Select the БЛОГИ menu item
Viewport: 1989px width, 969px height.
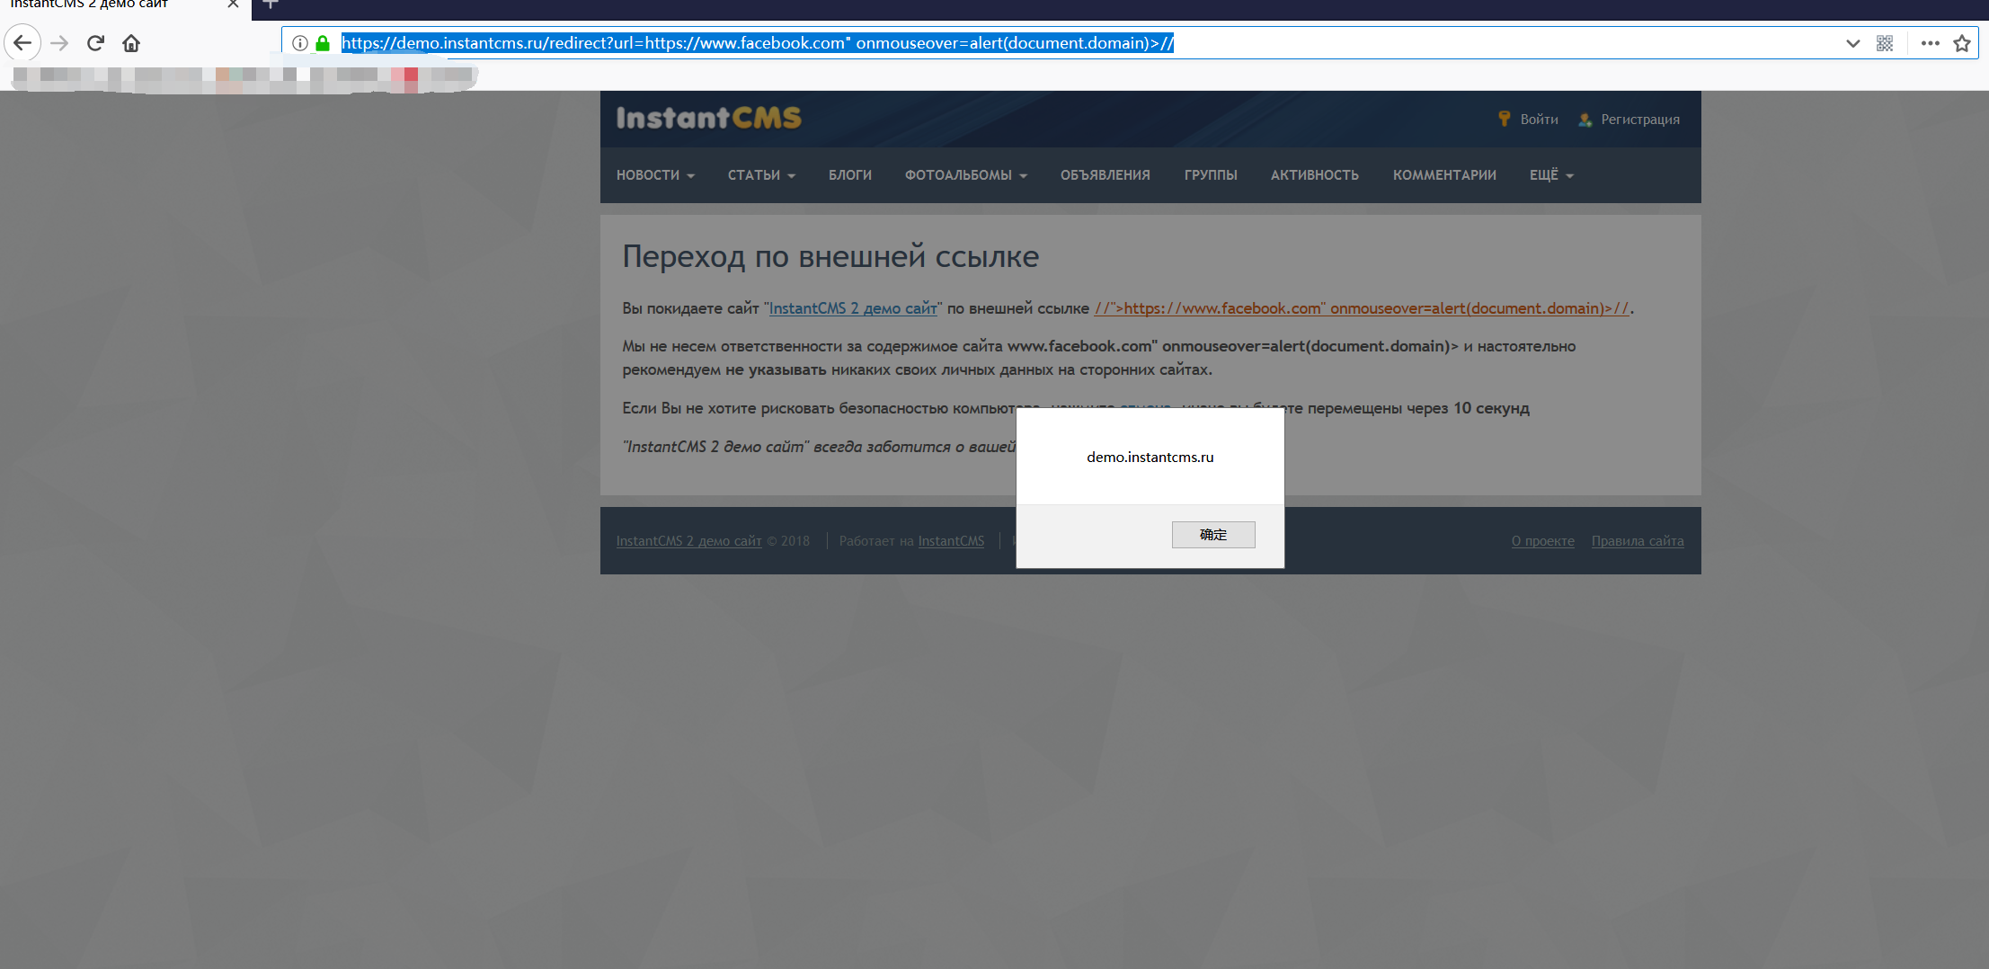point(849,174)
